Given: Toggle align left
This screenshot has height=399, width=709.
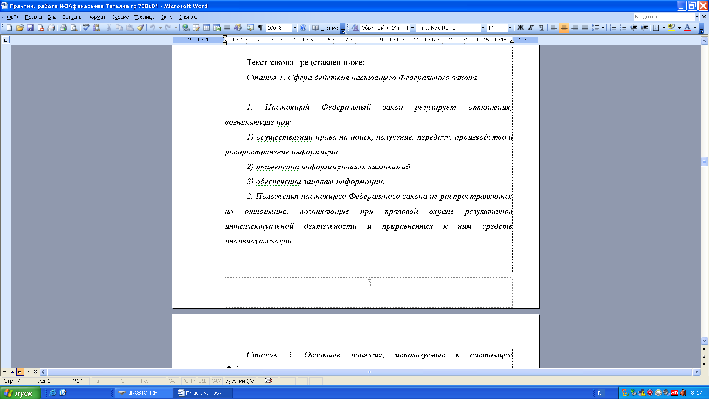Looking at the screenshot, I should coord(554,28).
